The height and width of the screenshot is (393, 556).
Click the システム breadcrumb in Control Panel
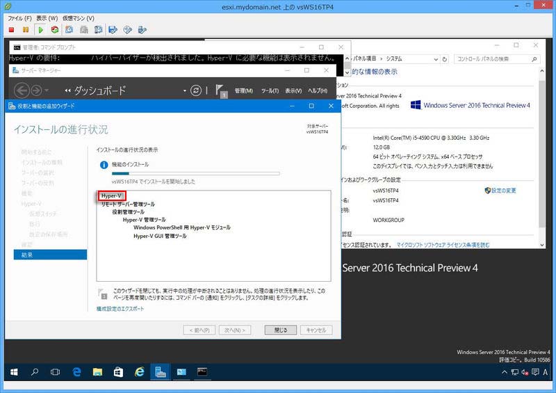tap(394, 59)
